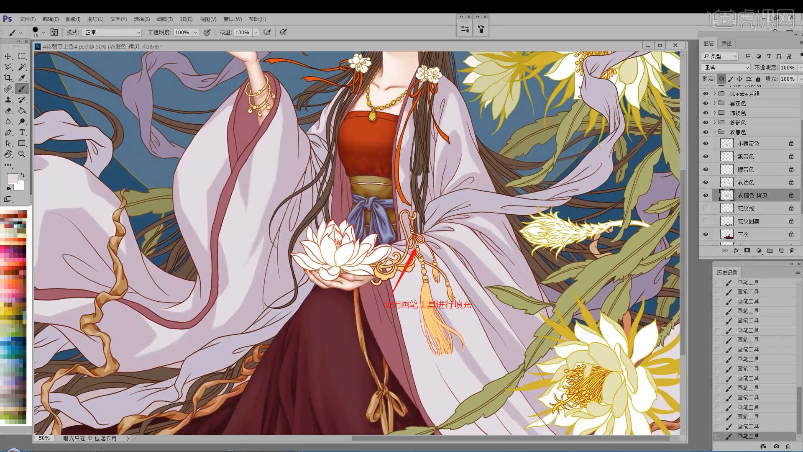The image size is (803, 452).
Task: Hide the 飘带色 layer
Action: pos(706,157)
